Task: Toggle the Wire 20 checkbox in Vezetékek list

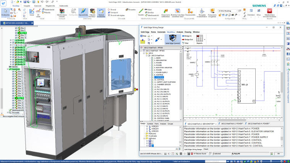Action: (13, 108)
